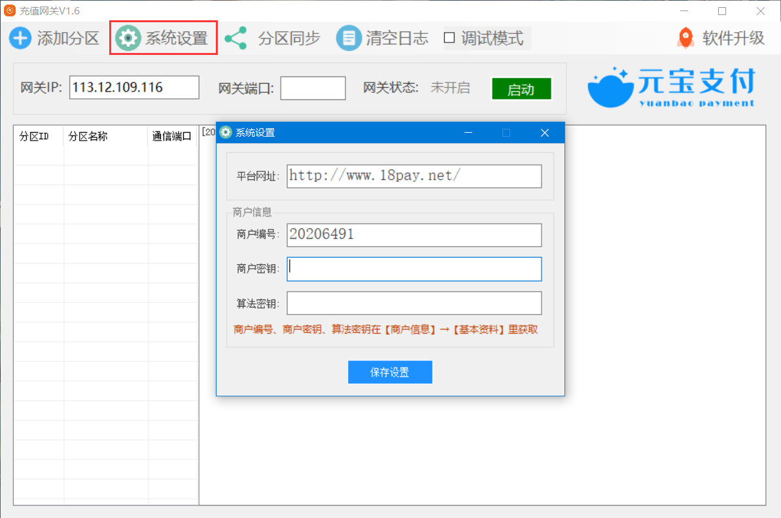
Task: Click the 软件升级 rocket icon
Action: pos(685,38)
